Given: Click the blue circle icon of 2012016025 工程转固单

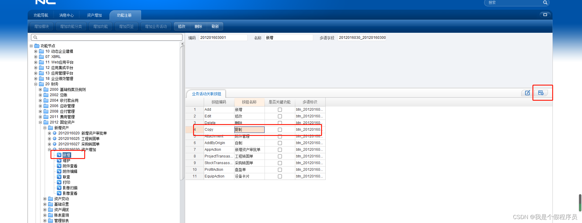Looking at the screenshot, I should (55, 139).
